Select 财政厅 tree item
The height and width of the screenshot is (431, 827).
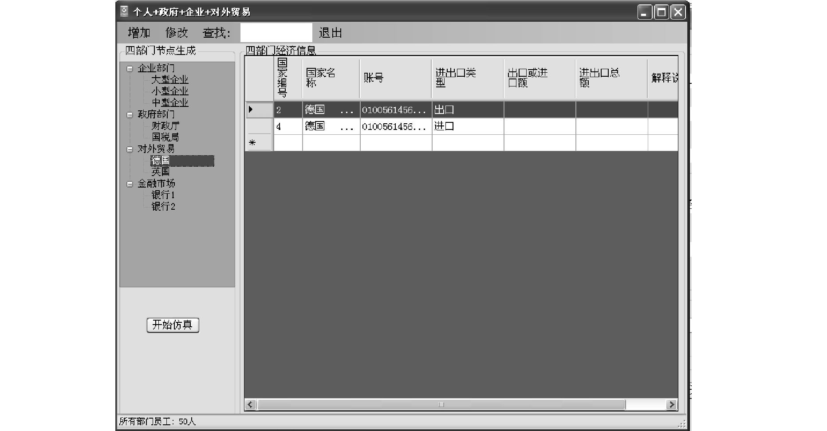[x=165, y=126]
